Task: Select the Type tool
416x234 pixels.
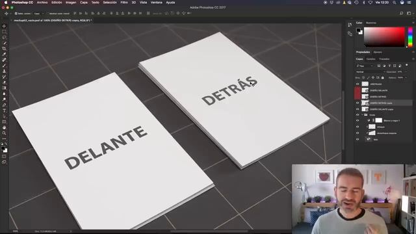Action: (x=4, y=110)
